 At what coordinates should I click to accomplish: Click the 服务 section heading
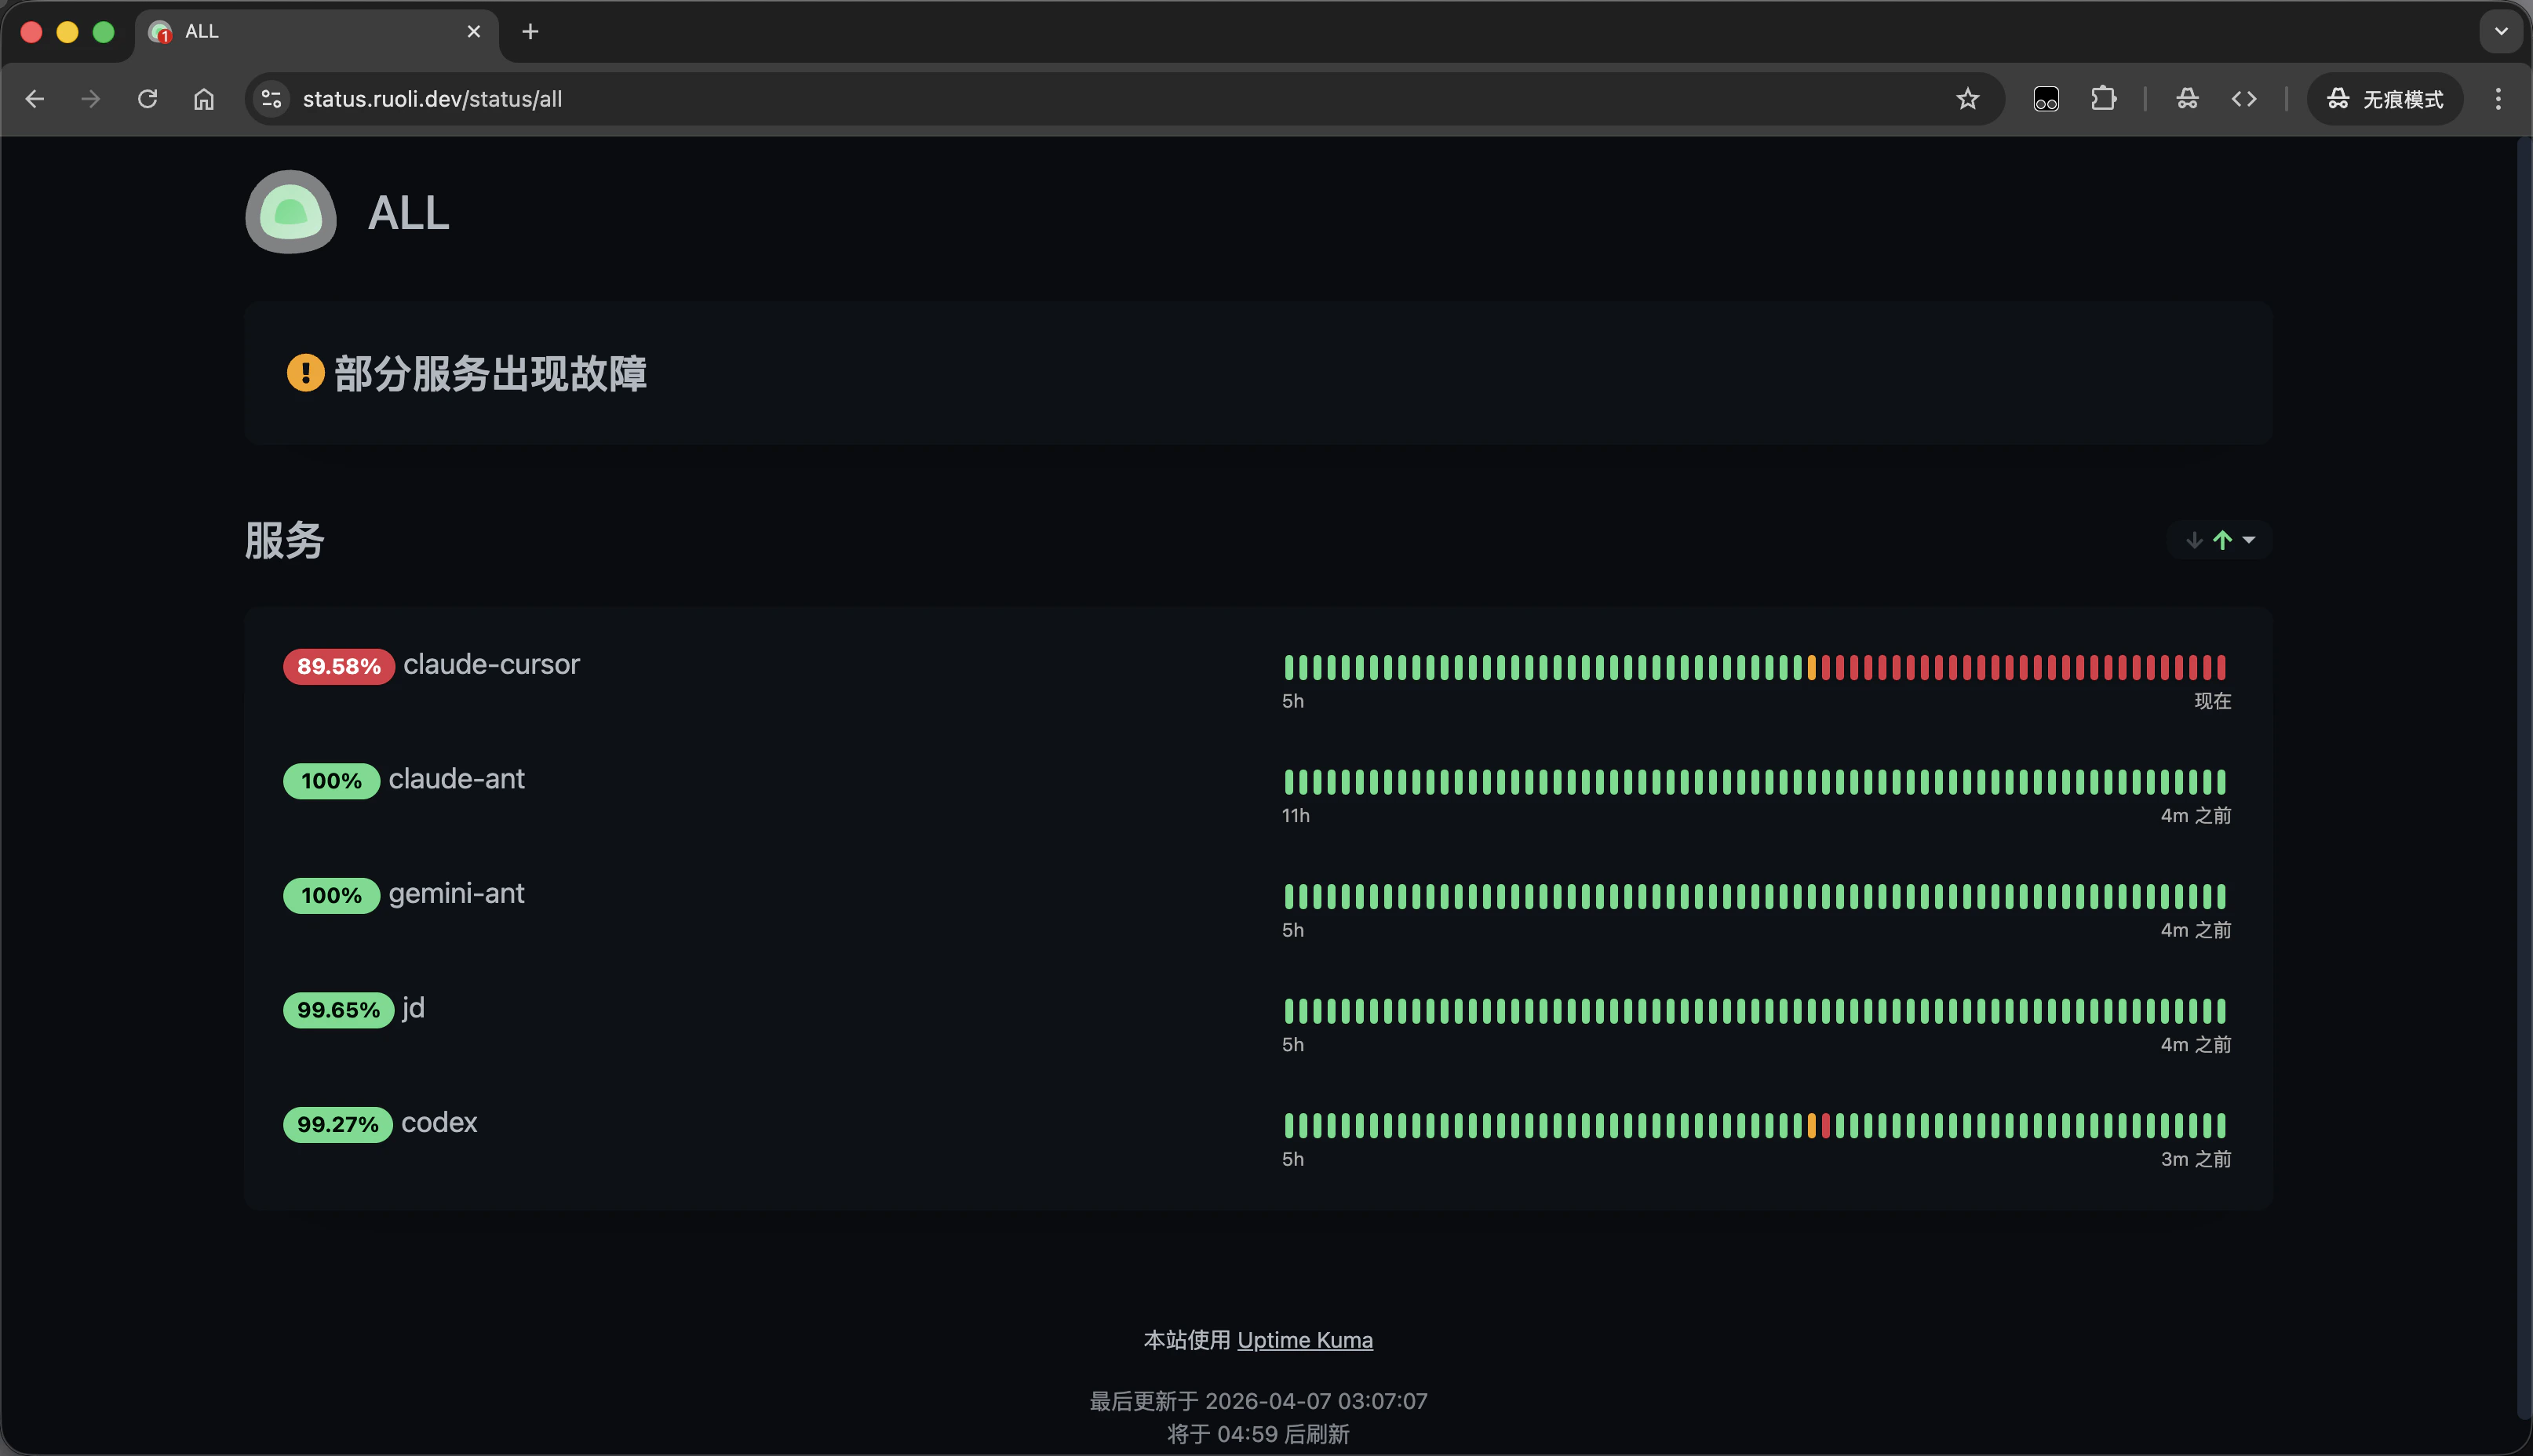[x=285, y=541]
